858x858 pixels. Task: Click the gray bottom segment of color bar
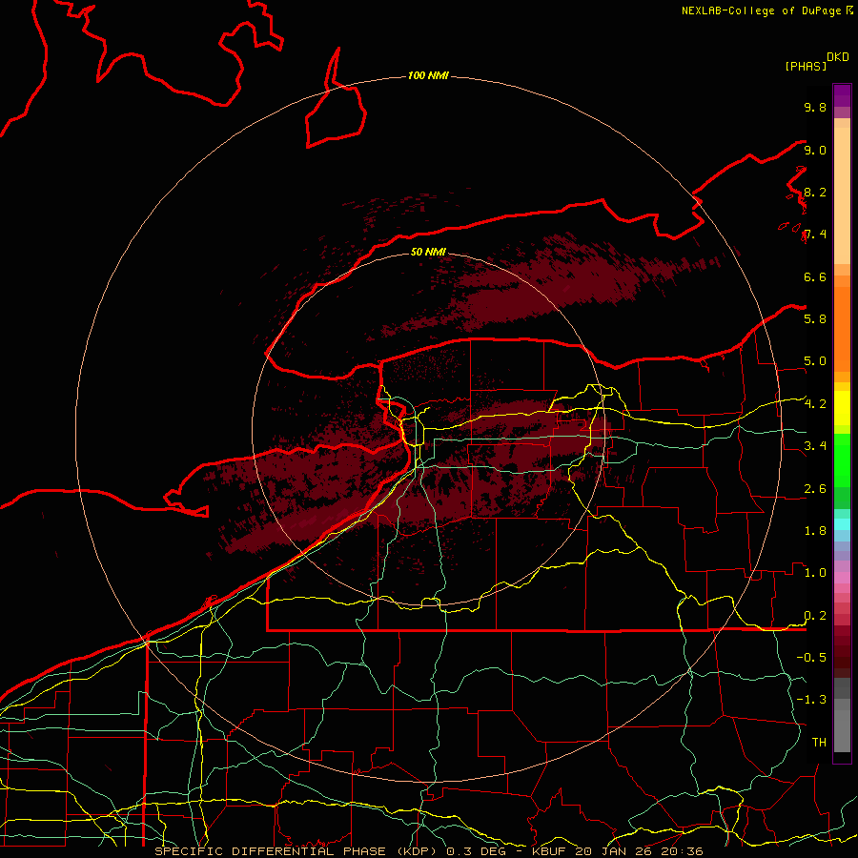[x=842, y=730]
